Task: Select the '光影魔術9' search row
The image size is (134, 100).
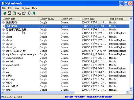Action: [x=65, y=22]
